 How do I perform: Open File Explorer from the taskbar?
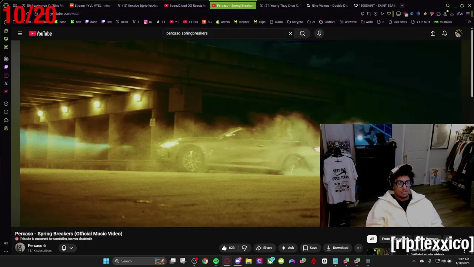point(248,261)
